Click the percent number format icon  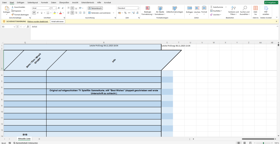coord(125,13)
